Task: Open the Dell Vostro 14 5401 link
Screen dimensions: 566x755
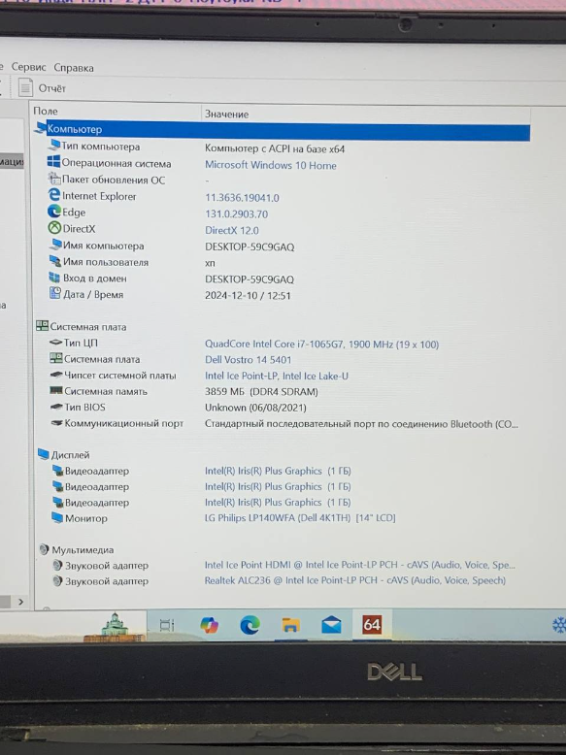Action: (x=249, y=360)
